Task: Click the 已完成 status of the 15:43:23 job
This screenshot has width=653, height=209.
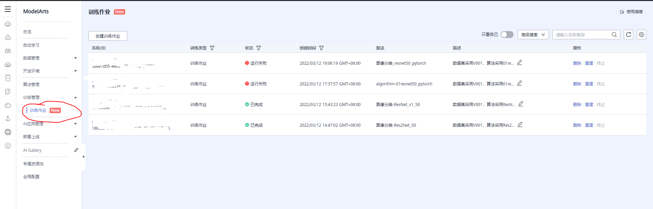Action: click(254, 105)
